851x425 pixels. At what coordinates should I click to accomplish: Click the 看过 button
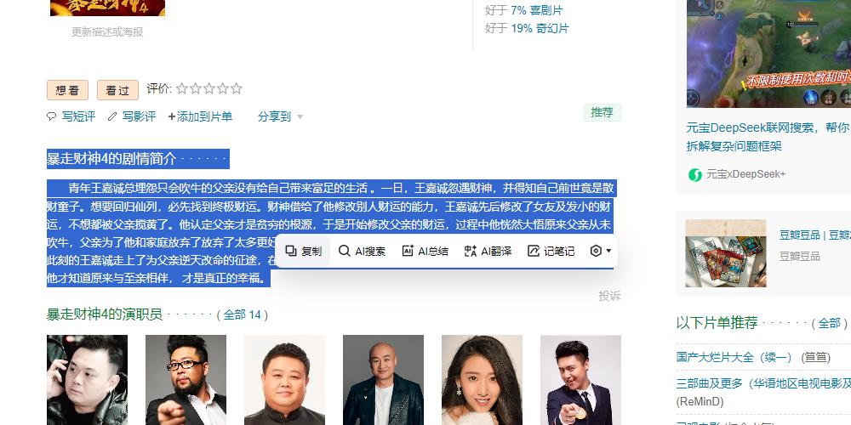[117, 90]
